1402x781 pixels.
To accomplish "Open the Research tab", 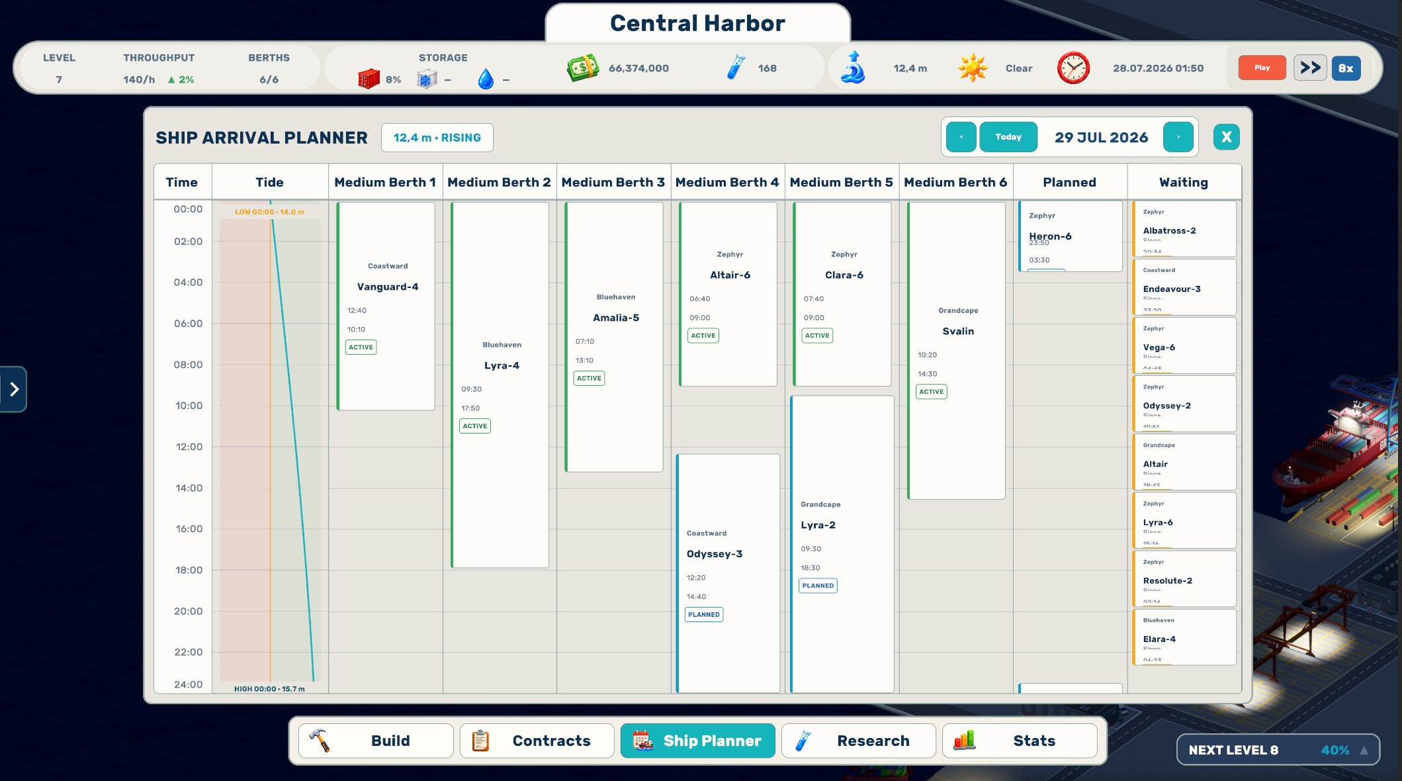I will coord(858,741).
